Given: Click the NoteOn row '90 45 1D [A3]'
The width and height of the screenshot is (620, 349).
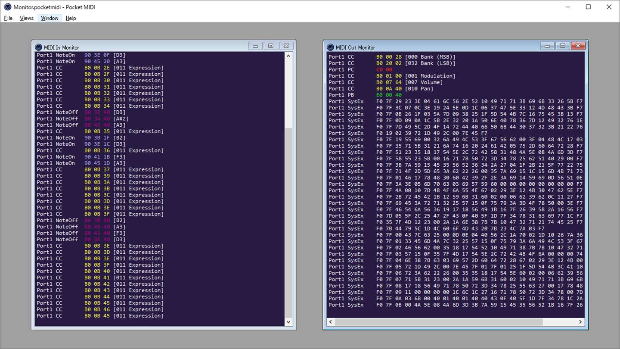Looking at the screenshot, I should (81, 163).
